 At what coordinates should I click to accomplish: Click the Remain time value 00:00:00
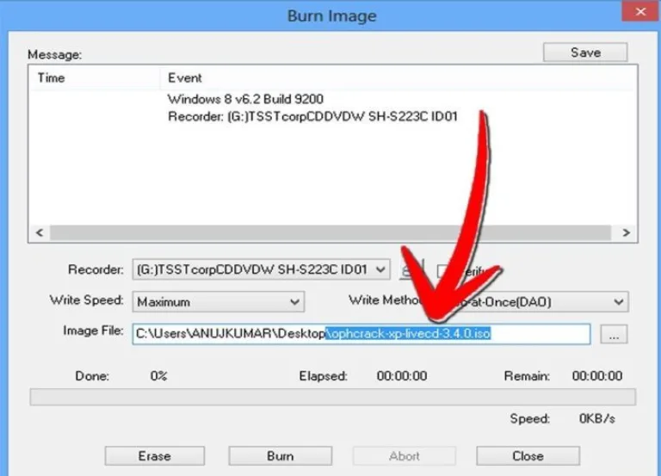point(597,375)
